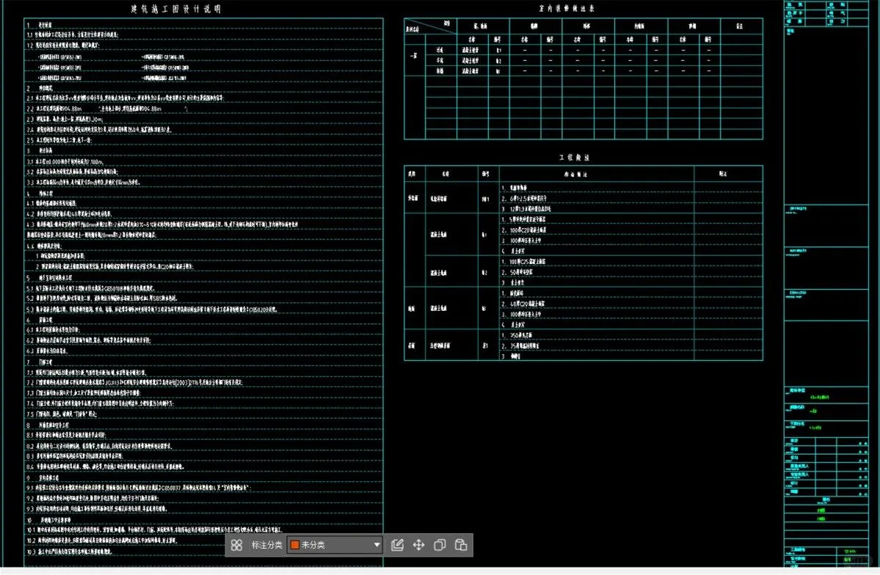This screenshot has height=575, width=880.
Task: Click the 标注分类 label
Action: tap(266, 545)
